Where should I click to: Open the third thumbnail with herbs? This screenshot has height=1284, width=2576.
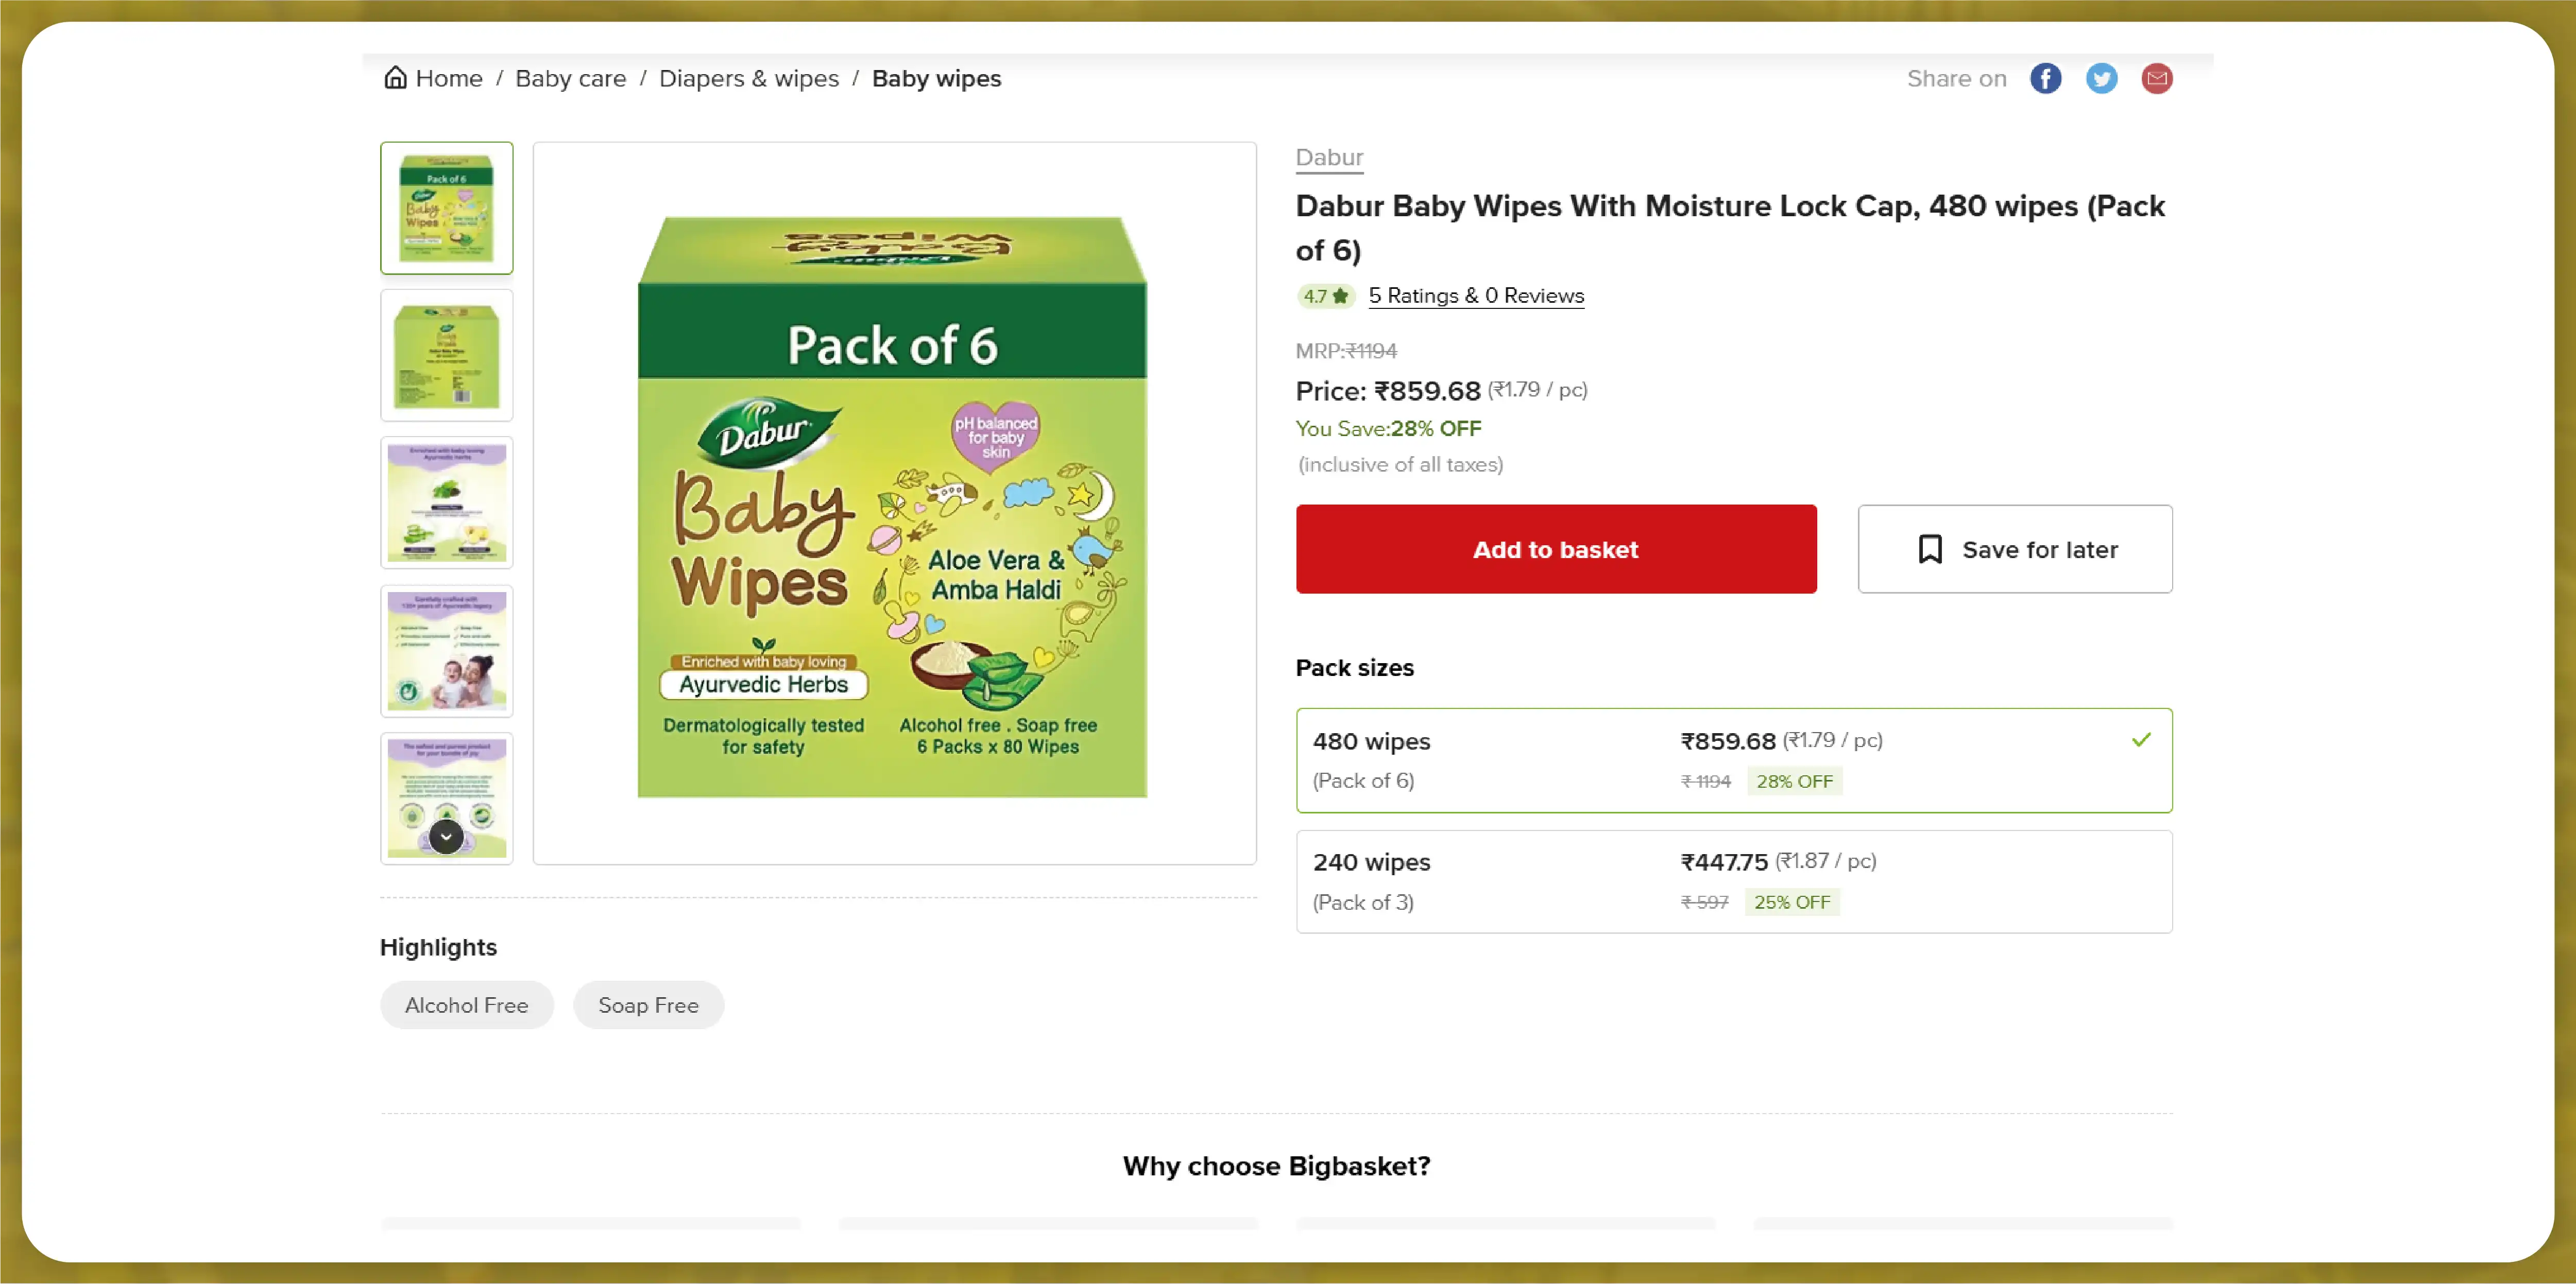click(x=446, y=502)
